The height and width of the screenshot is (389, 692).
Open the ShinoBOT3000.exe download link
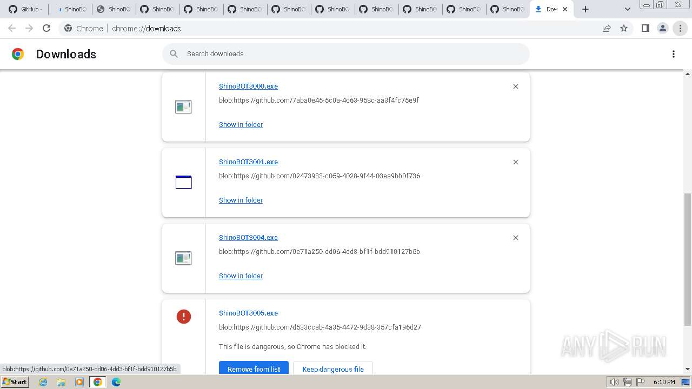248,86
